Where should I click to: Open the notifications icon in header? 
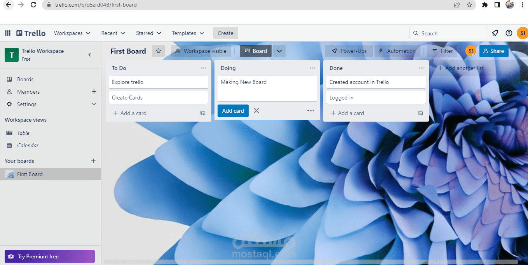click(495, 33)
